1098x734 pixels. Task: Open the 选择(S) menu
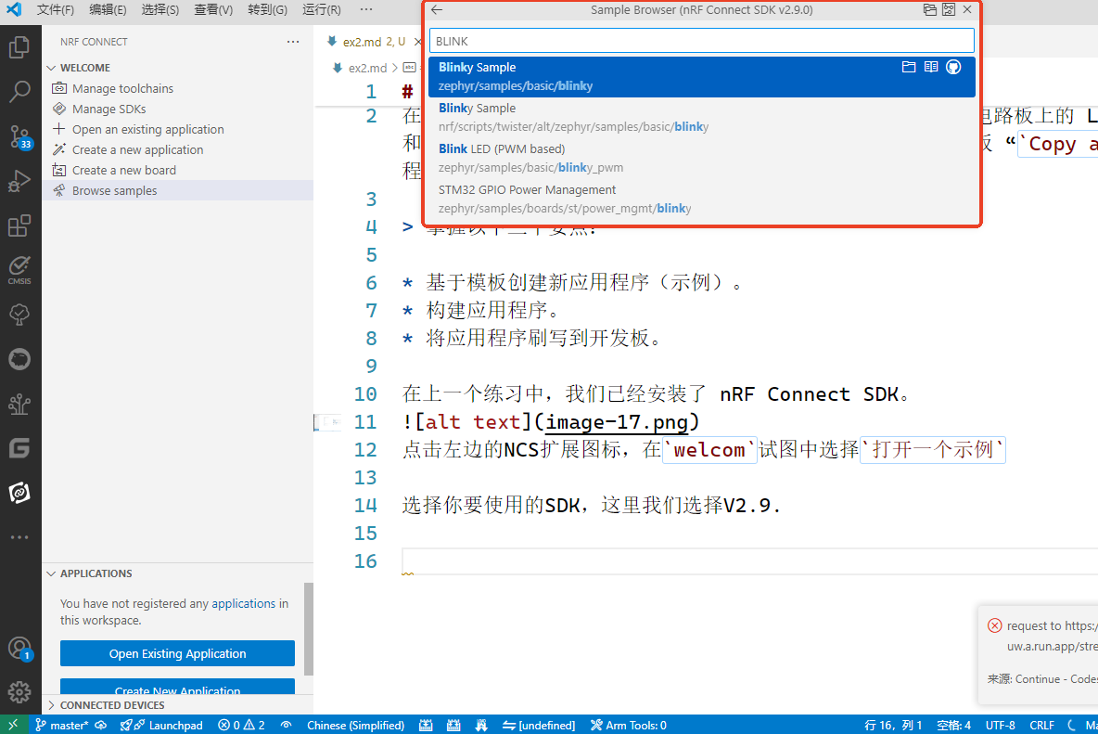[x=160, y=10]
